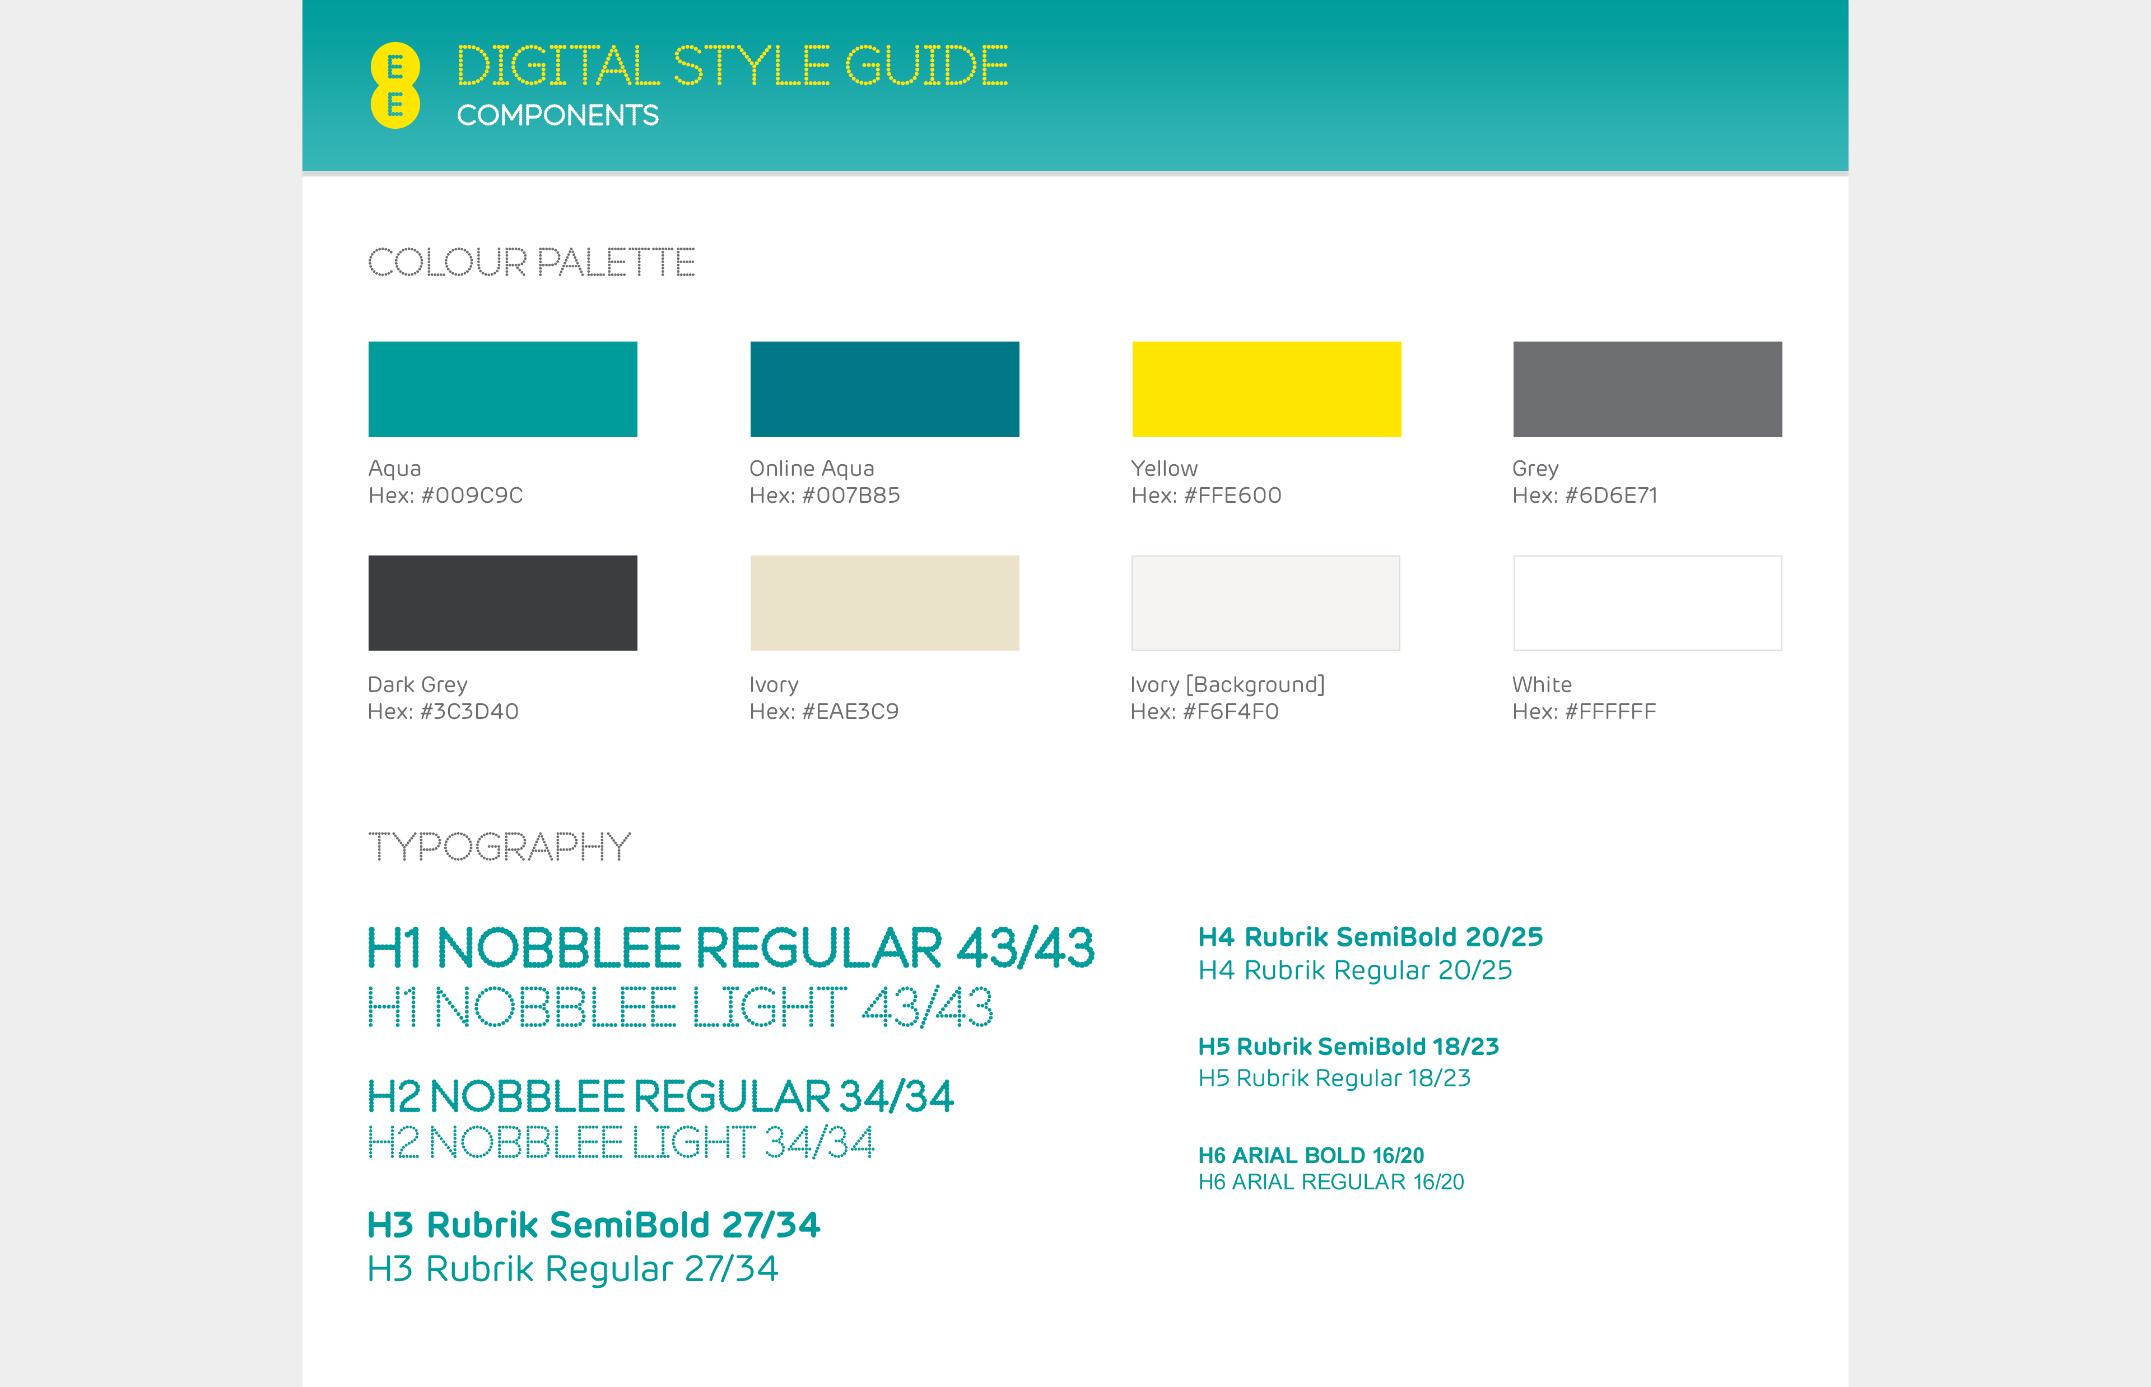Click H4 Rubrik SemiBold 20/25 sample

1370,937
